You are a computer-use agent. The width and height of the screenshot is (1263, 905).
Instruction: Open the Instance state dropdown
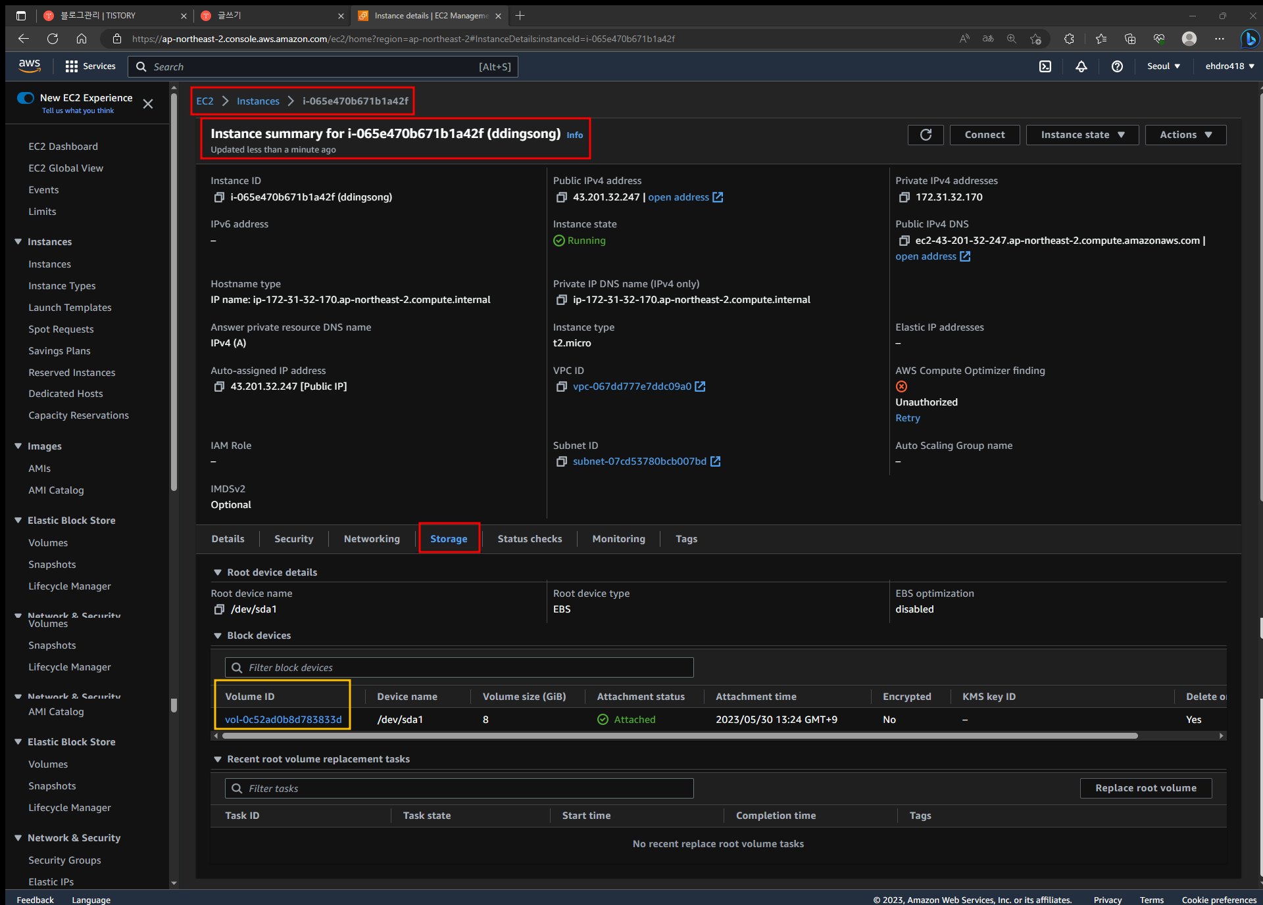[1082, 135]
